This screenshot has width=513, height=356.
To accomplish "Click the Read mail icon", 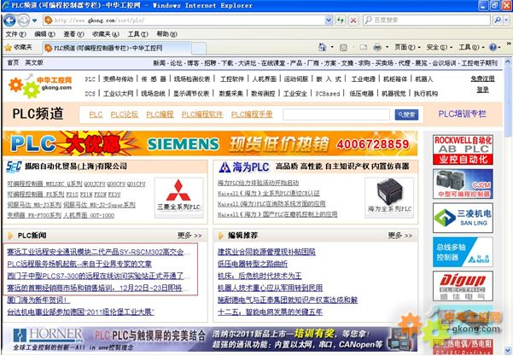I will pyautogui.click(x=363, y=48).
